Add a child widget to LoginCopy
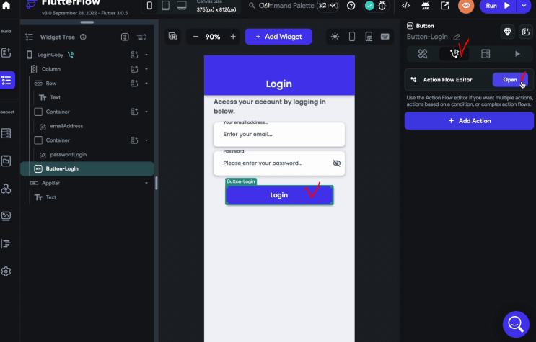 [x=134, y=55]
